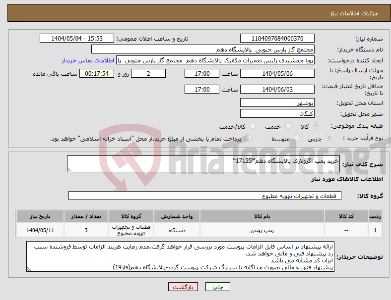391x300 pixels.
Task: Click the بازگشت (back) button
Action: pyautogui.click(x=183, y=287)
